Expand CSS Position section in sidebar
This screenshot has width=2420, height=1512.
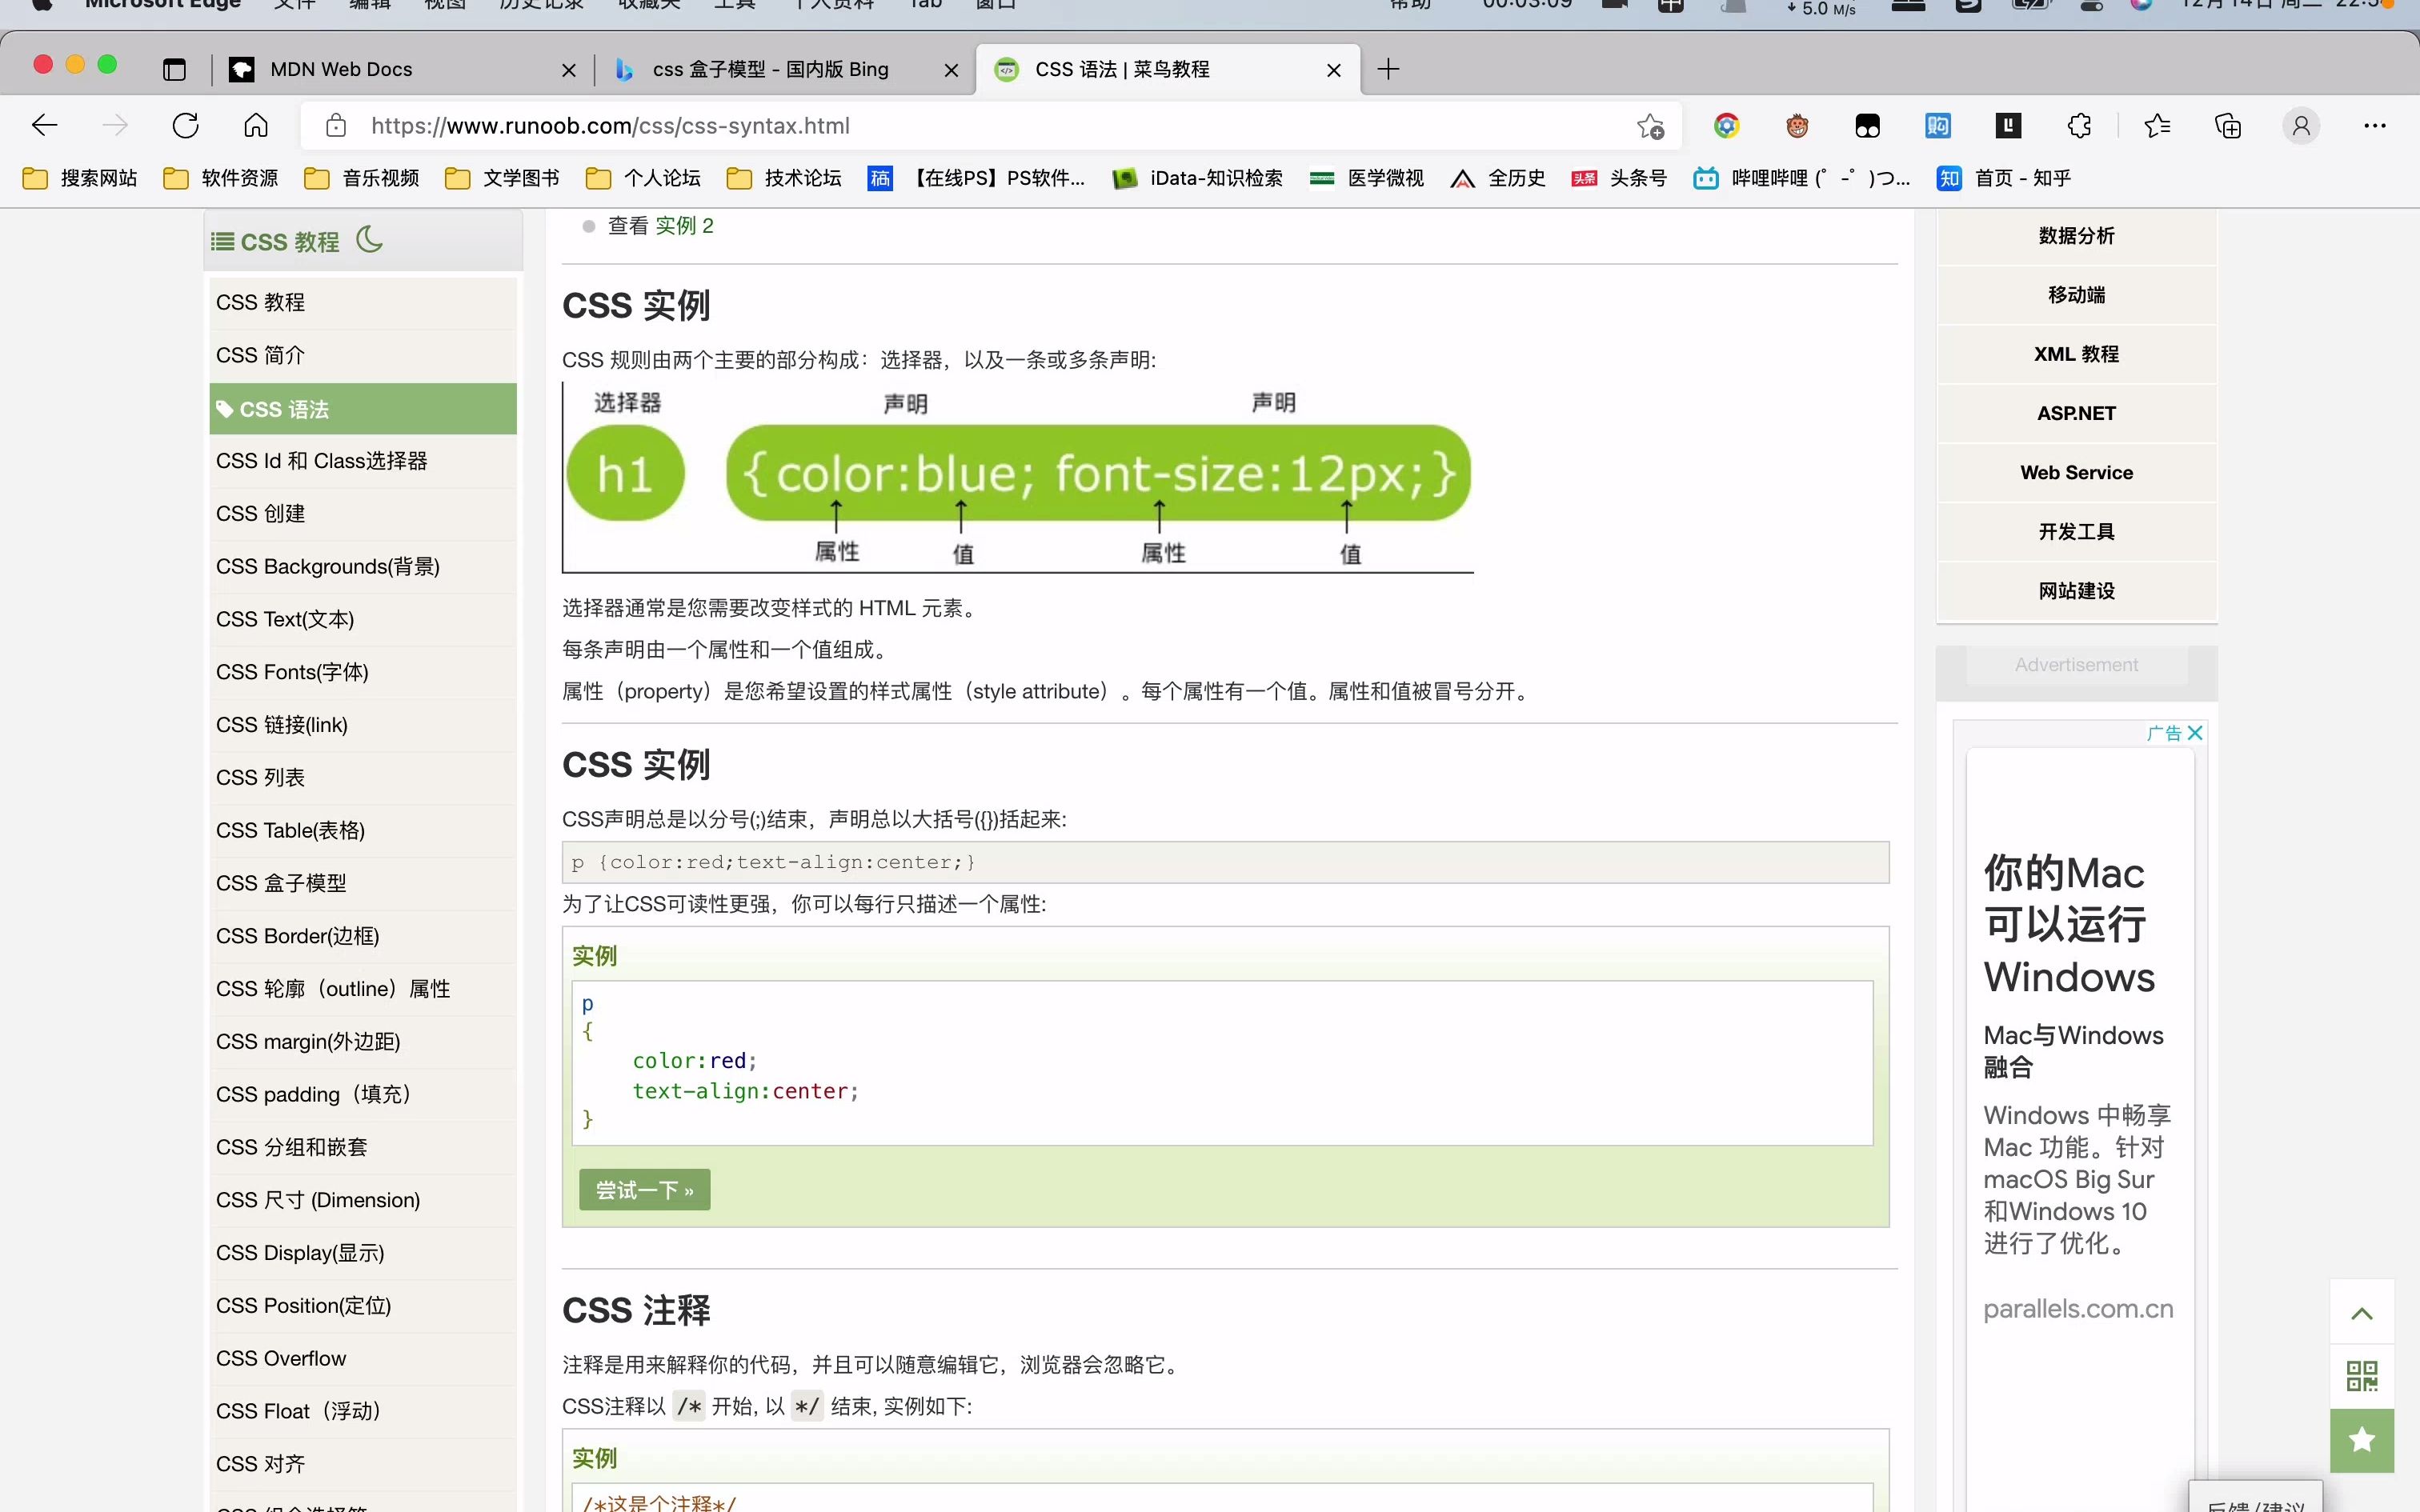pos(305,1305)
